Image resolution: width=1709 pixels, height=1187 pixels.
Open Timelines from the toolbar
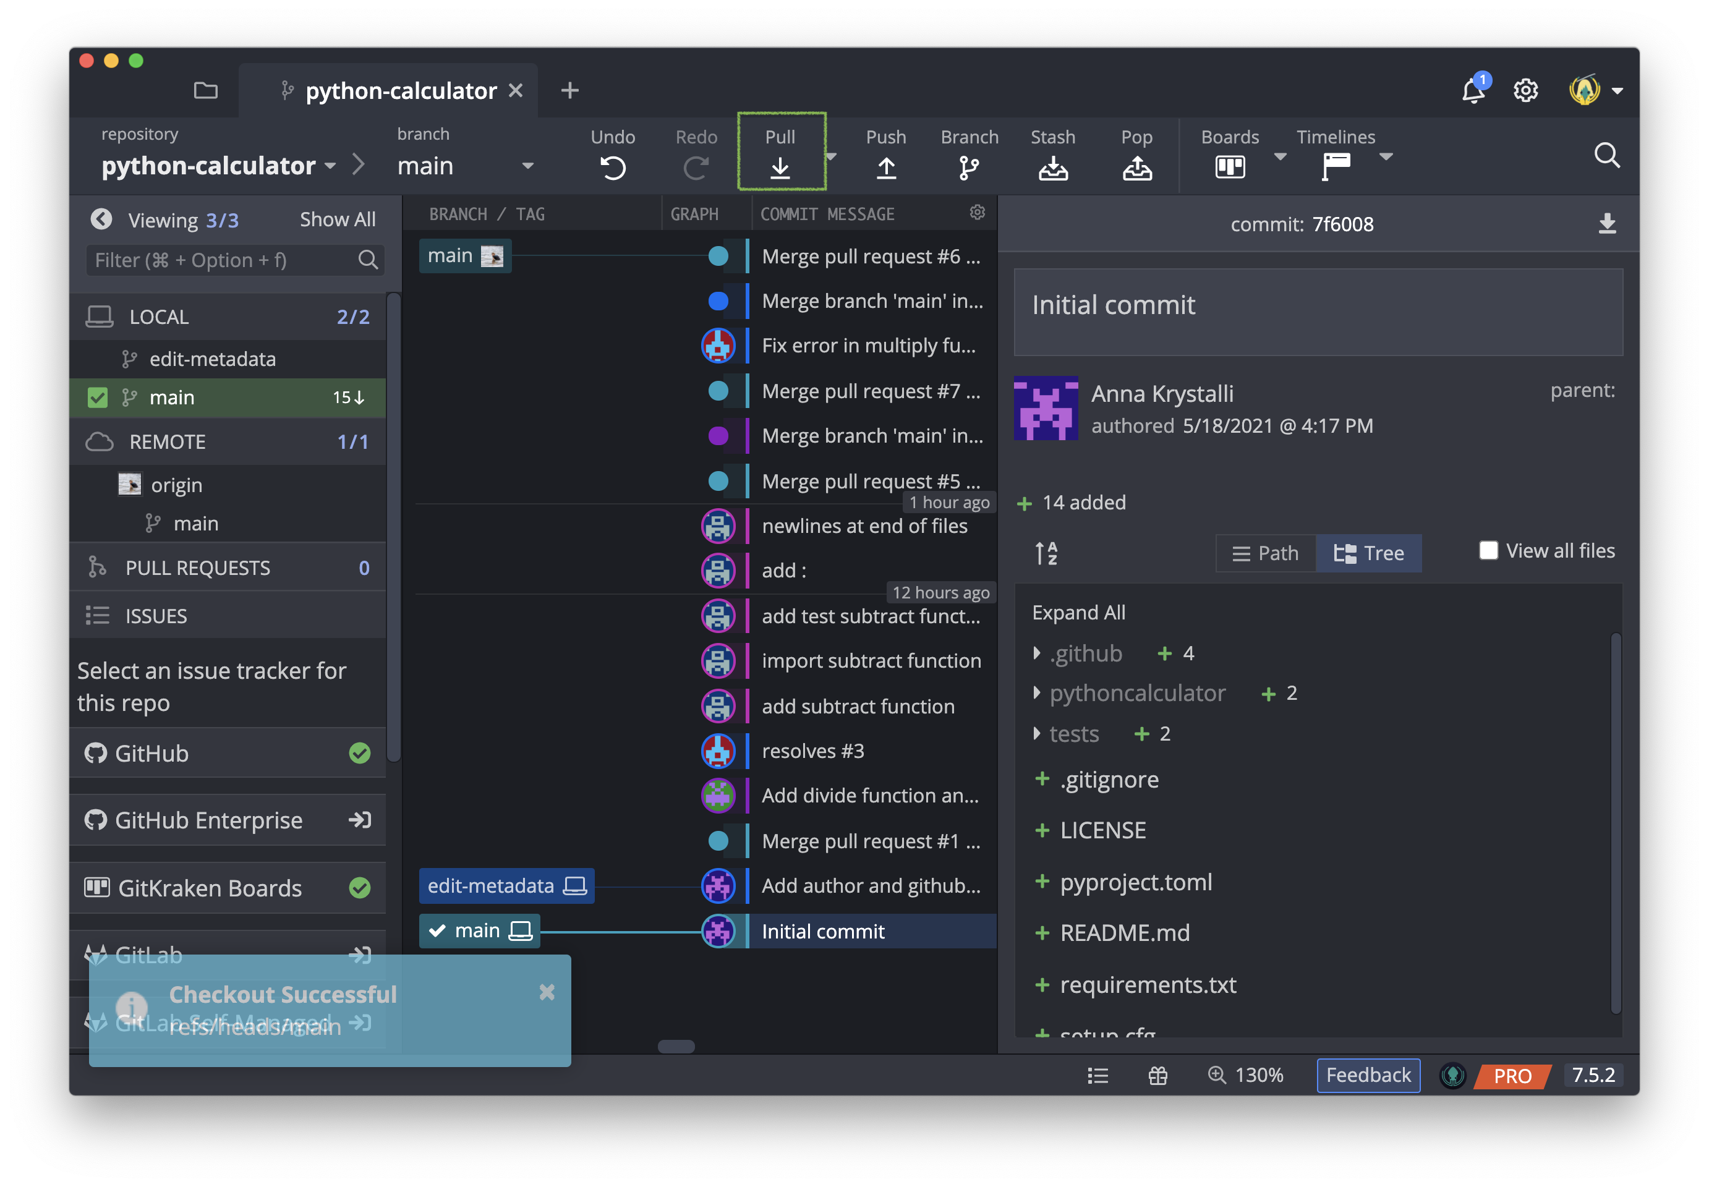(x=1336, y=166)
